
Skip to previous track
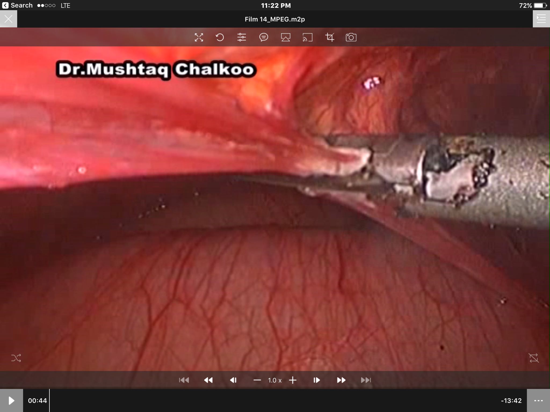[x=184, y=380]
